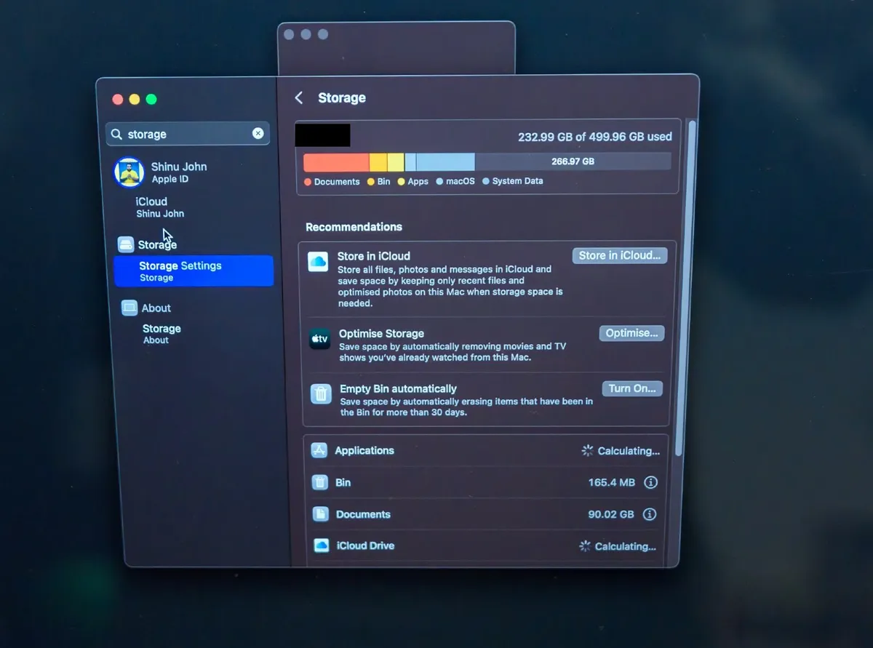Click the Bin legend label
This screenshot has height=648, width=873.
(x=383, y=182)
